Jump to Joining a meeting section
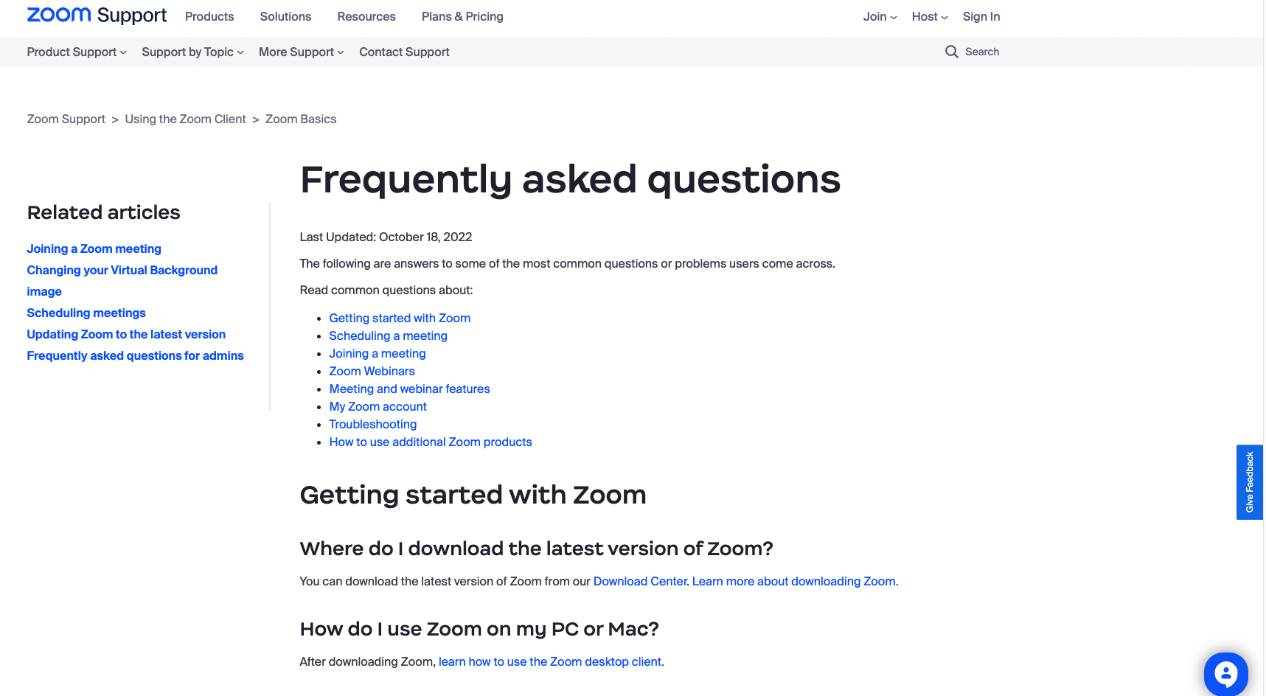The width and height of the screenshot is (1266, 696). pyautogui.click(x=378, y=353)
